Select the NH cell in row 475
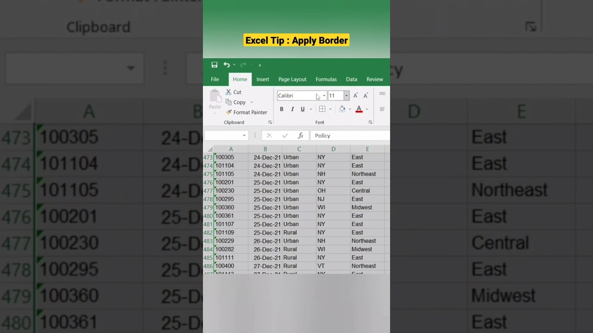593x333 pixels. pos(334,174)
